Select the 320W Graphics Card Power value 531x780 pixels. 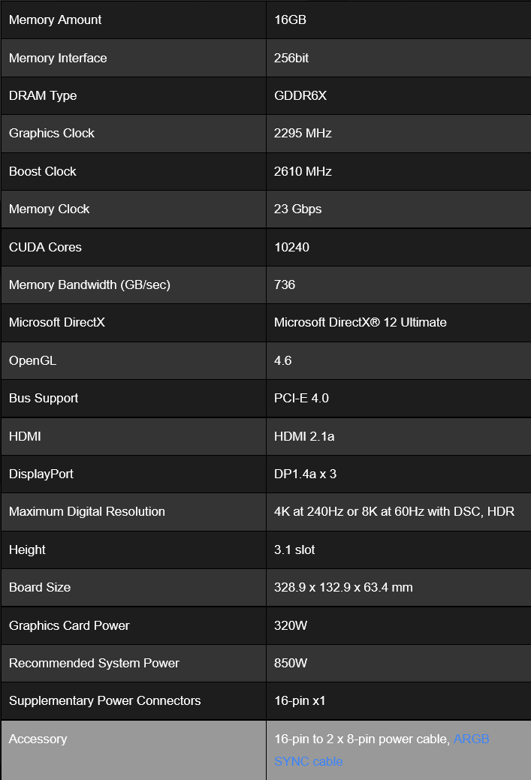pos(291,626)
